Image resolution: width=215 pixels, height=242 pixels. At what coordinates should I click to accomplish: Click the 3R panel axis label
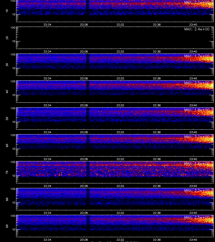point(7,65)
